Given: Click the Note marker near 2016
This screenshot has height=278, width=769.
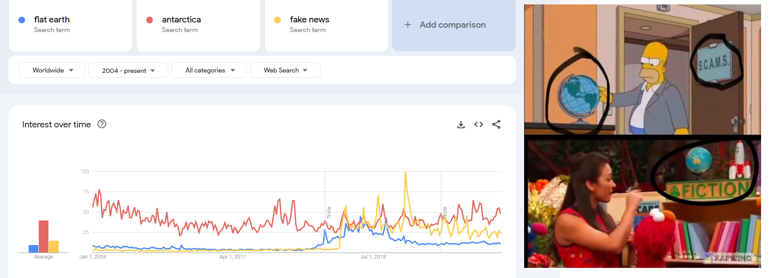Looking at the screenshot, I should point(329,212).
